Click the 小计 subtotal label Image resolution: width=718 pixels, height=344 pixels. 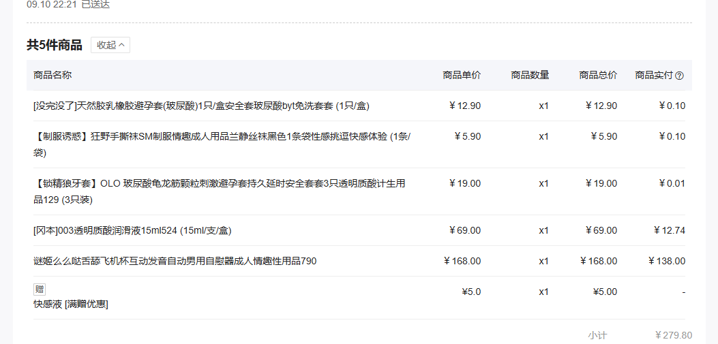(x=597, y=335)
